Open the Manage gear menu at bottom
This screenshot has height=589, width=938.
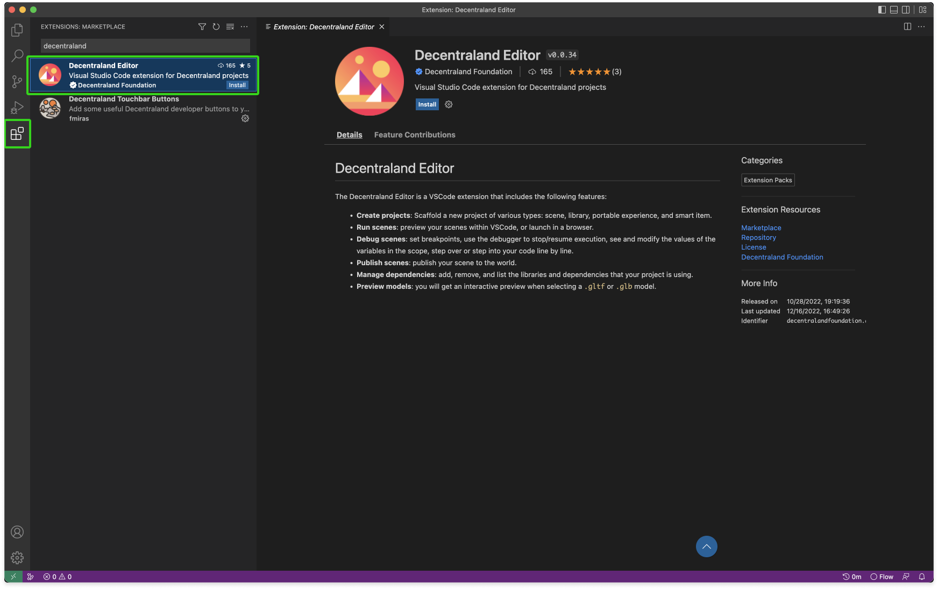click(x=17, y=558)
